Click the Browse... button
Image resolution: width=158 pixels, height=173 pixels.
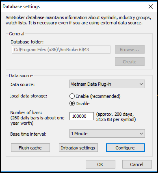click(130, 50)
